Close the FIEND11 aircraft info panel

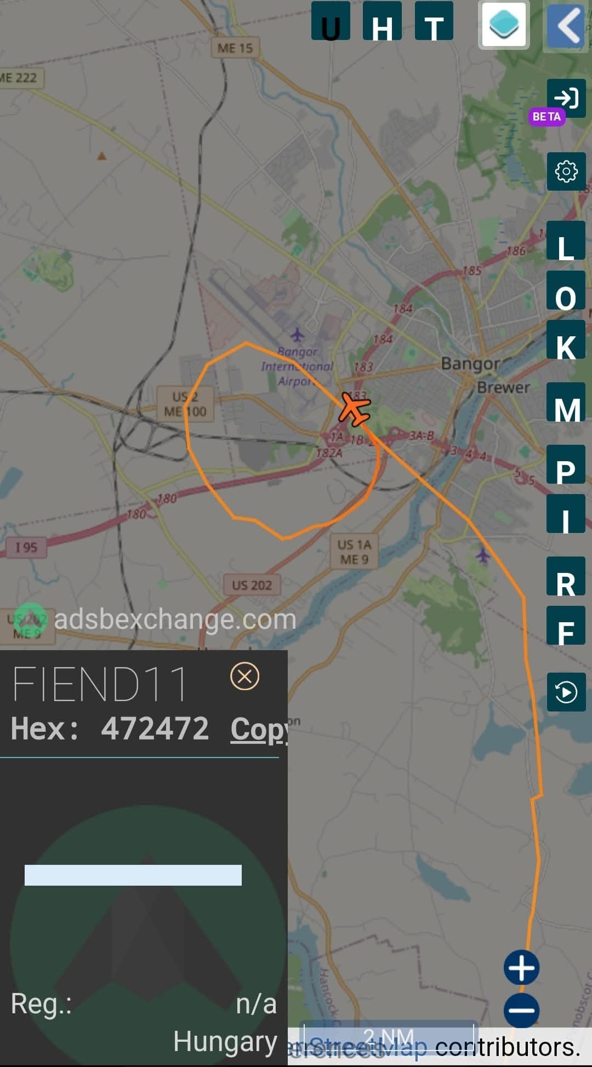click(244, 676)
